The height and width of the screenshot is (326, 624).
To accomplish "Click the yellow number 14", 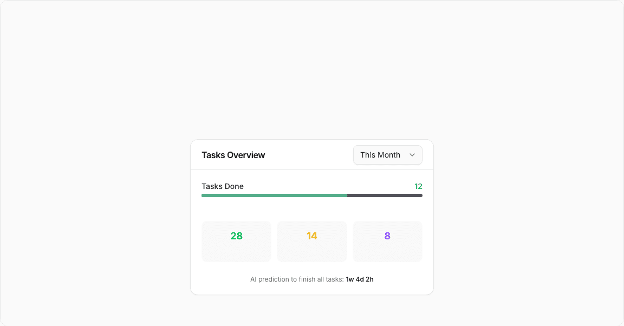I will (312, 236).
